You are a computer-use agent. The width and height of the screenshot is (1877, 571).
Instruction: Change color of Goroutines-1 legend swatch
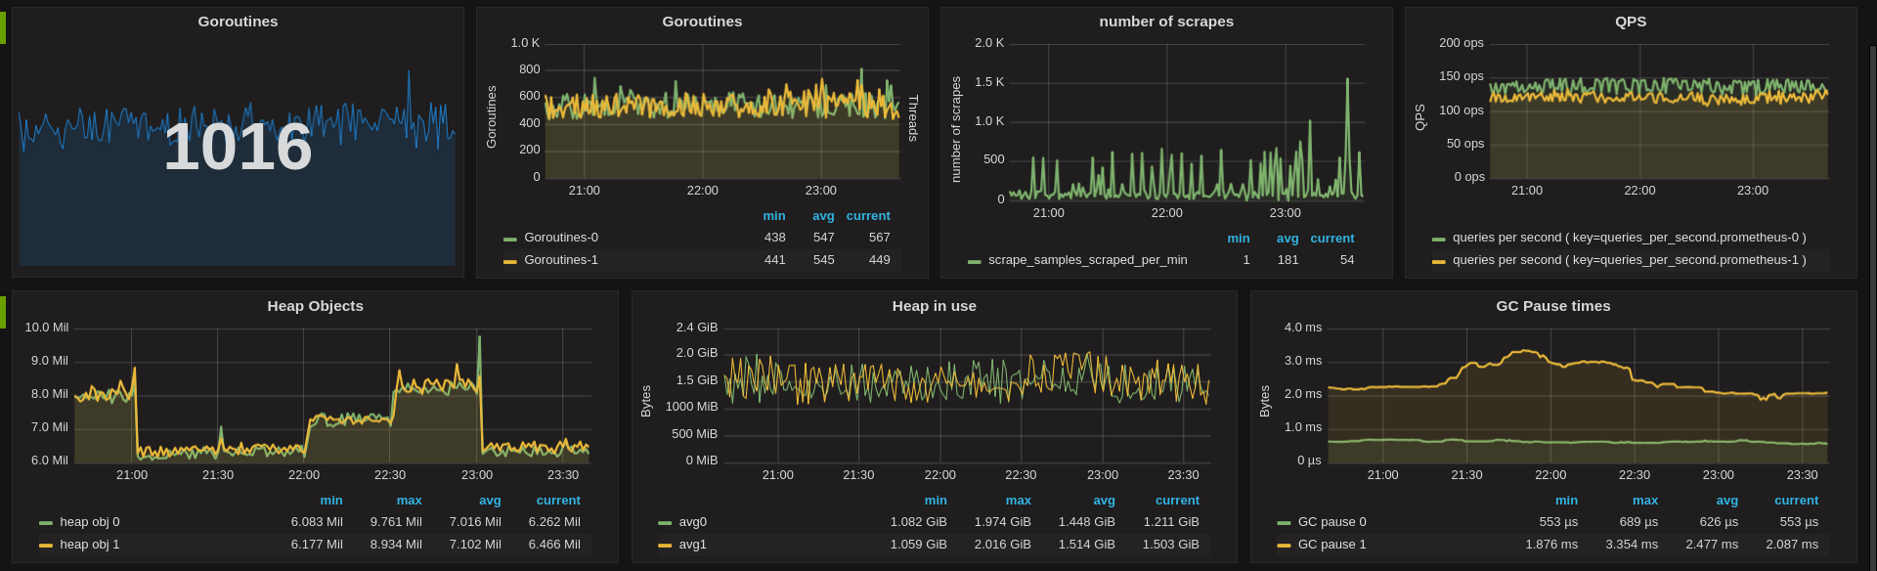(510, 261)
